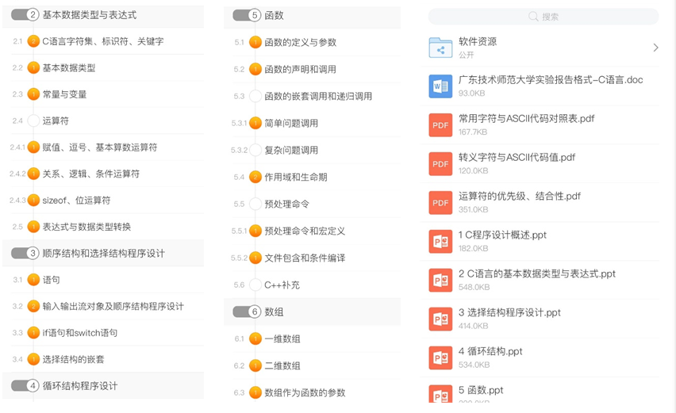Click the search magnifier icon

(x=533, y=17)
